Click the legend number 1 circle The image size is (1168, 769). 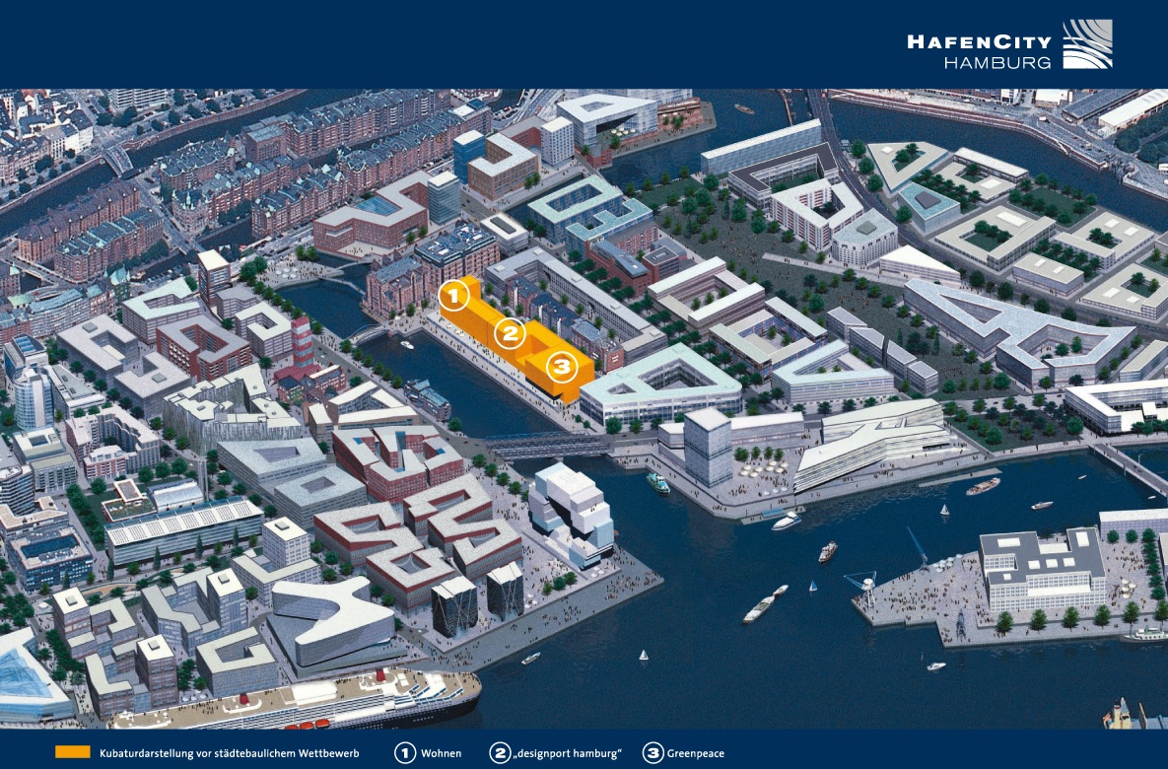tap(405, 753)
